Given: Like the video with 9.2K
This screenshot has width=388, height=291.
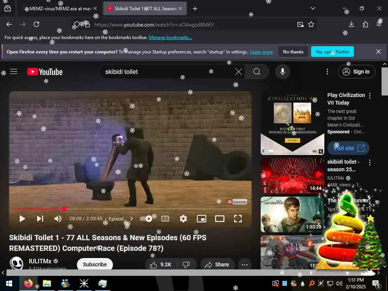Looking at the screenshot, I should (x=161, y=265).
